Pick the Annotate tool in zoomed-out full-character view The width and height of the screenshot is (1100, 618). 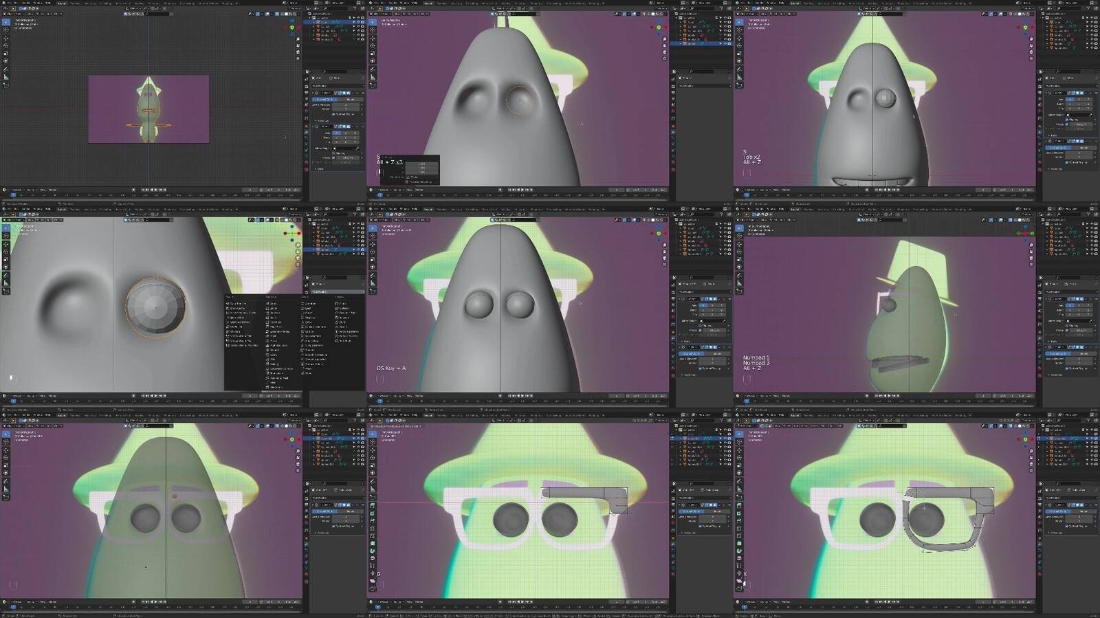pyautogui.click(x=5, y=69)
